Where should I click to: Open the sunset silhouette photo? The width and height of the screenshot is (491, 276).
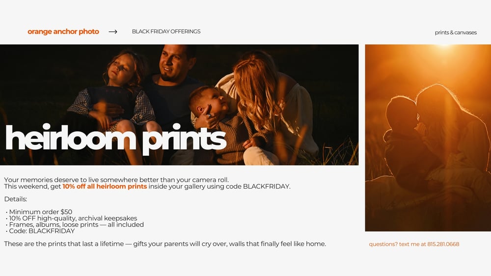[x=428, y=138]
